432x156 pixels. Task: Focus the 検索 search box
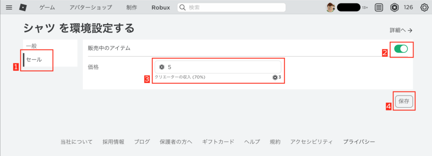(x=232, y=8)
